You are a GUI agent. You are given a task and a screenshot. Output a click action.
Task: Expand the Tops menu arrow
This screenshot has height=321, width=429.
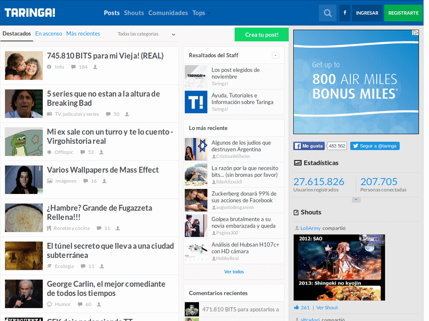pyautogui.click(x=209, y=13)
